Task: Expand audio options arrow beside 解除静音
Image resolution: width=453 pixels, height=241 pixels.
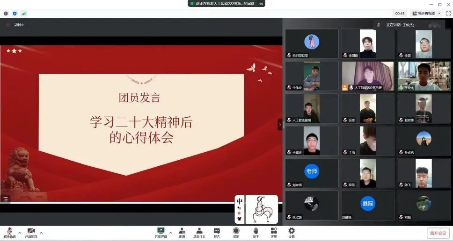Action: click(x=20, y=232)
